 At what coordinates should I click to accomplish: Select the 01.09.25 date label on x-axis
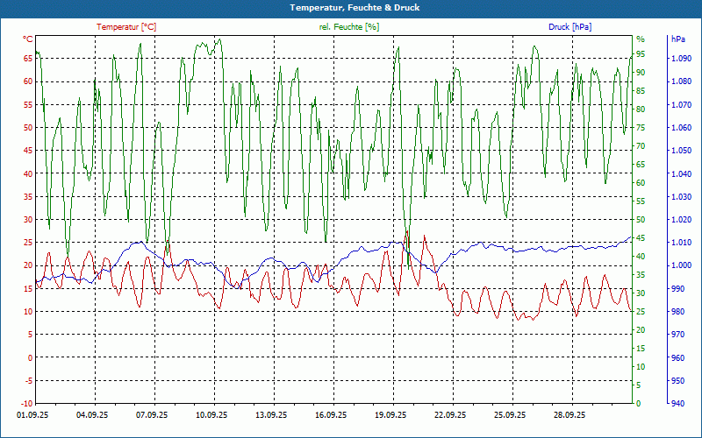pyautogui.click(x=32, y=415)
